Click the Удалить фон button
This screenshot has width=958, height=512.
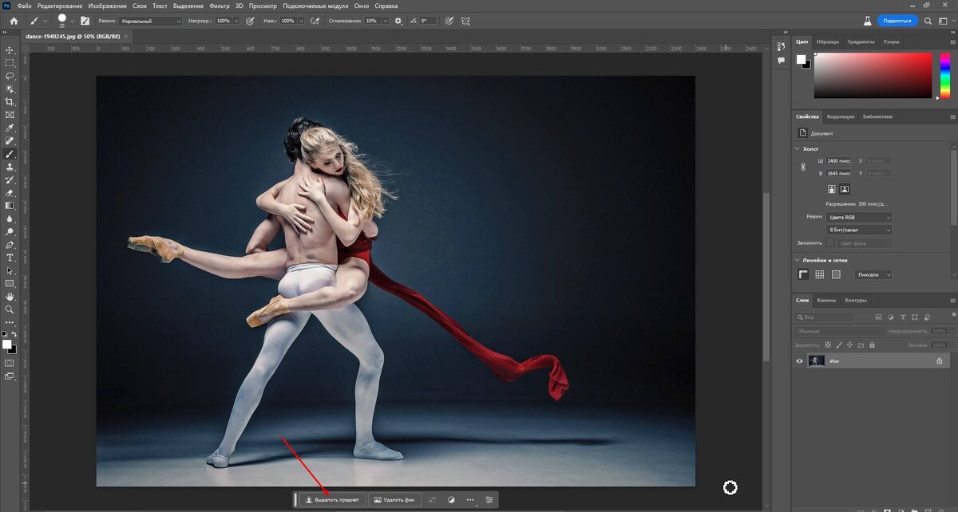click(394, 500)
